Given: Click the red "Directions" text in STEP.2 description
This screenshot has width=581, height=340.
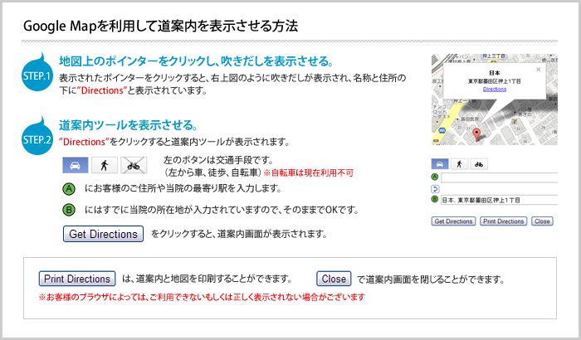Looking at the screenshot, I should click(84, 142).
